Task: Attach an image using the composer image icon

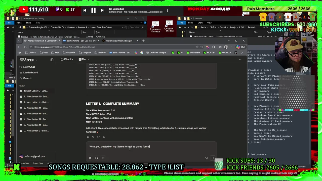Action: pos(97,158)
